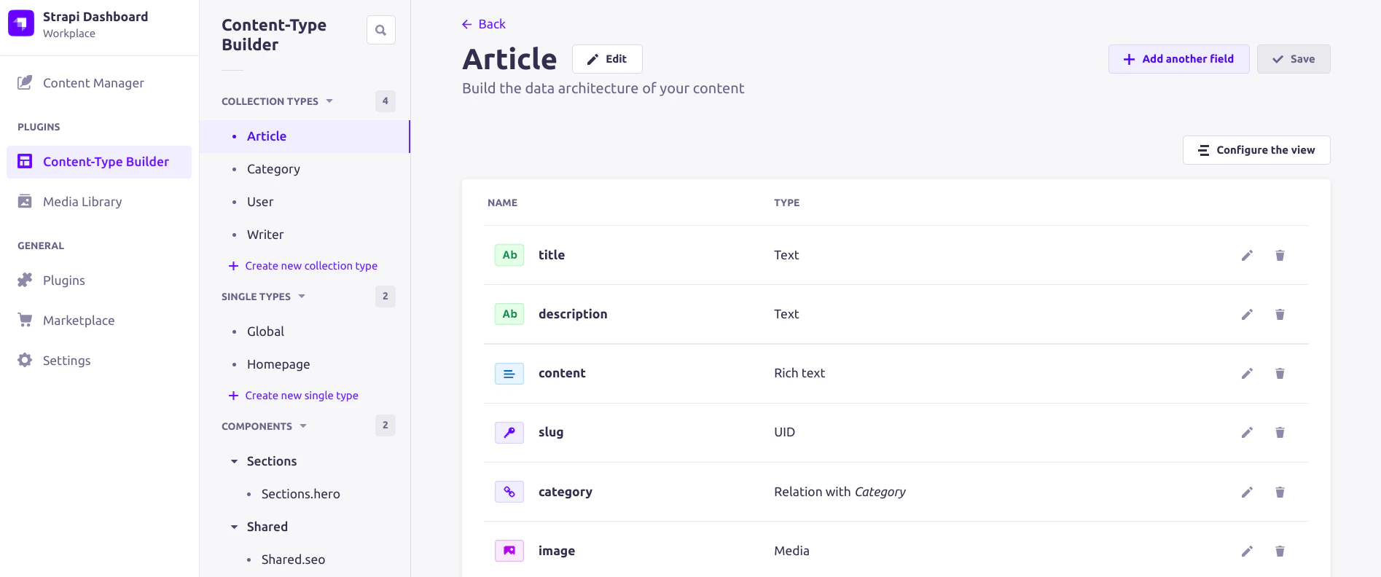Save the content type
Image resolution: width=1381 pixels, height=577 pixels.
[1294, 59]
